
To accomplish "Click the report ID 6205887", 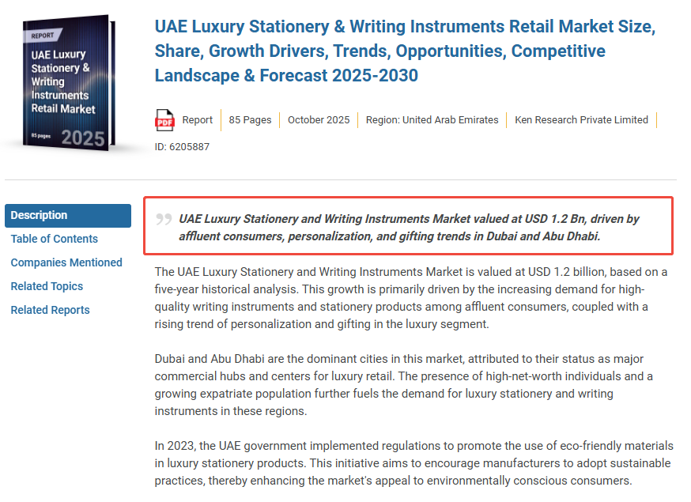I will [x=182, y=146].
